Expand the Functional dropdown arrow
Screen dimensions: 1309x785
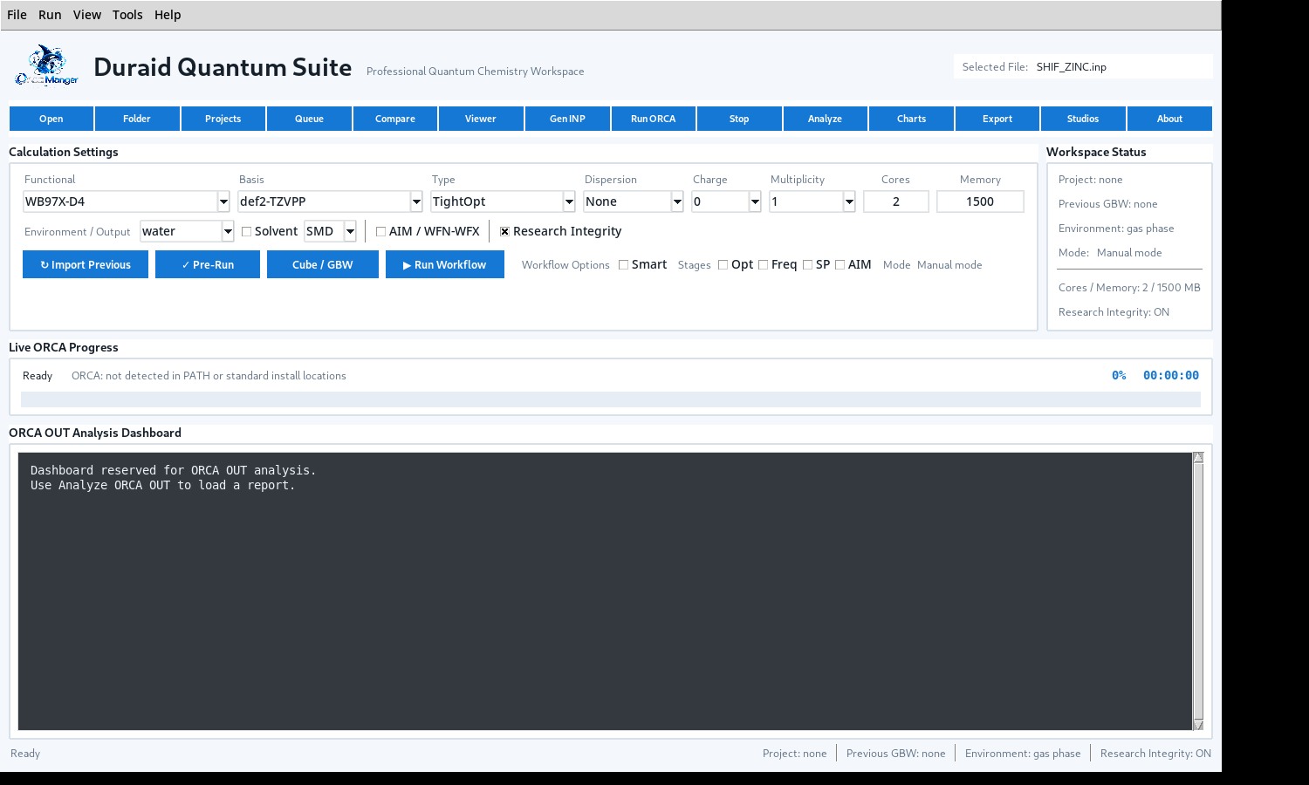tap(223, 201)
